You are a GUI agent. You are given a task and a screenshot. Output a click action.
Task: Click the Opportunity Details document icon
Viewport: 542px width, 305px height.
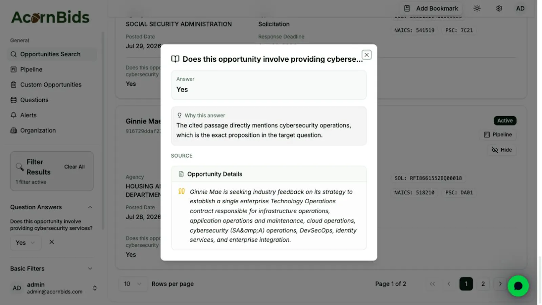click(181, 174)
